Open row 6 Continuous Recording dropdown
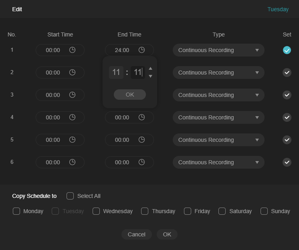This screenshot has height=250, width=299. click(x=218, y=162)
